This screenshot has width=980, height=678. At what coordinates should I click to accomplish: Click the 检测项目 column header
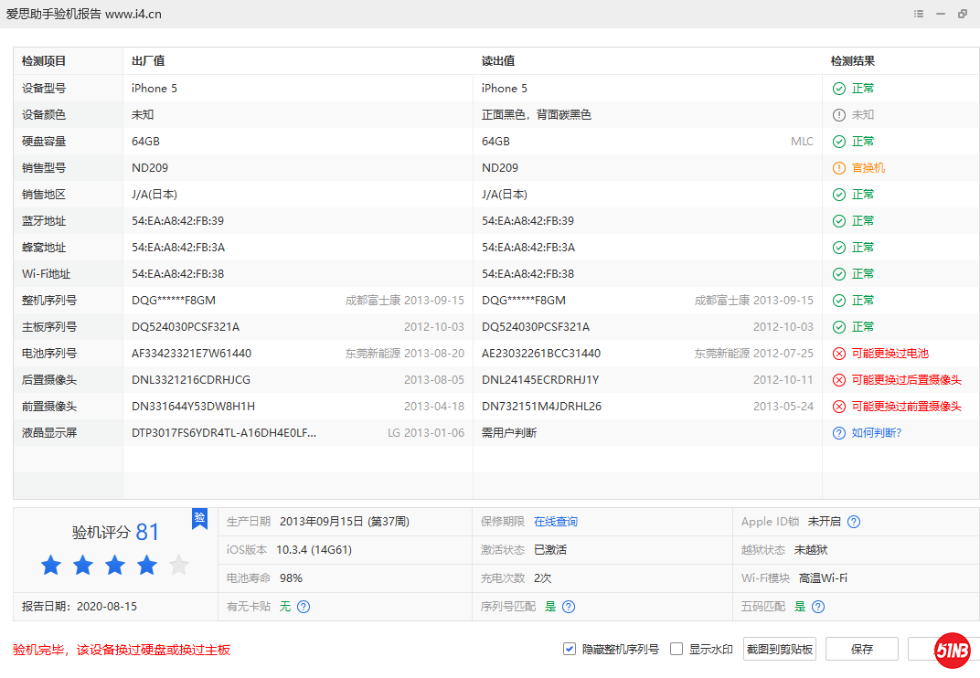(x=44, y=61)
